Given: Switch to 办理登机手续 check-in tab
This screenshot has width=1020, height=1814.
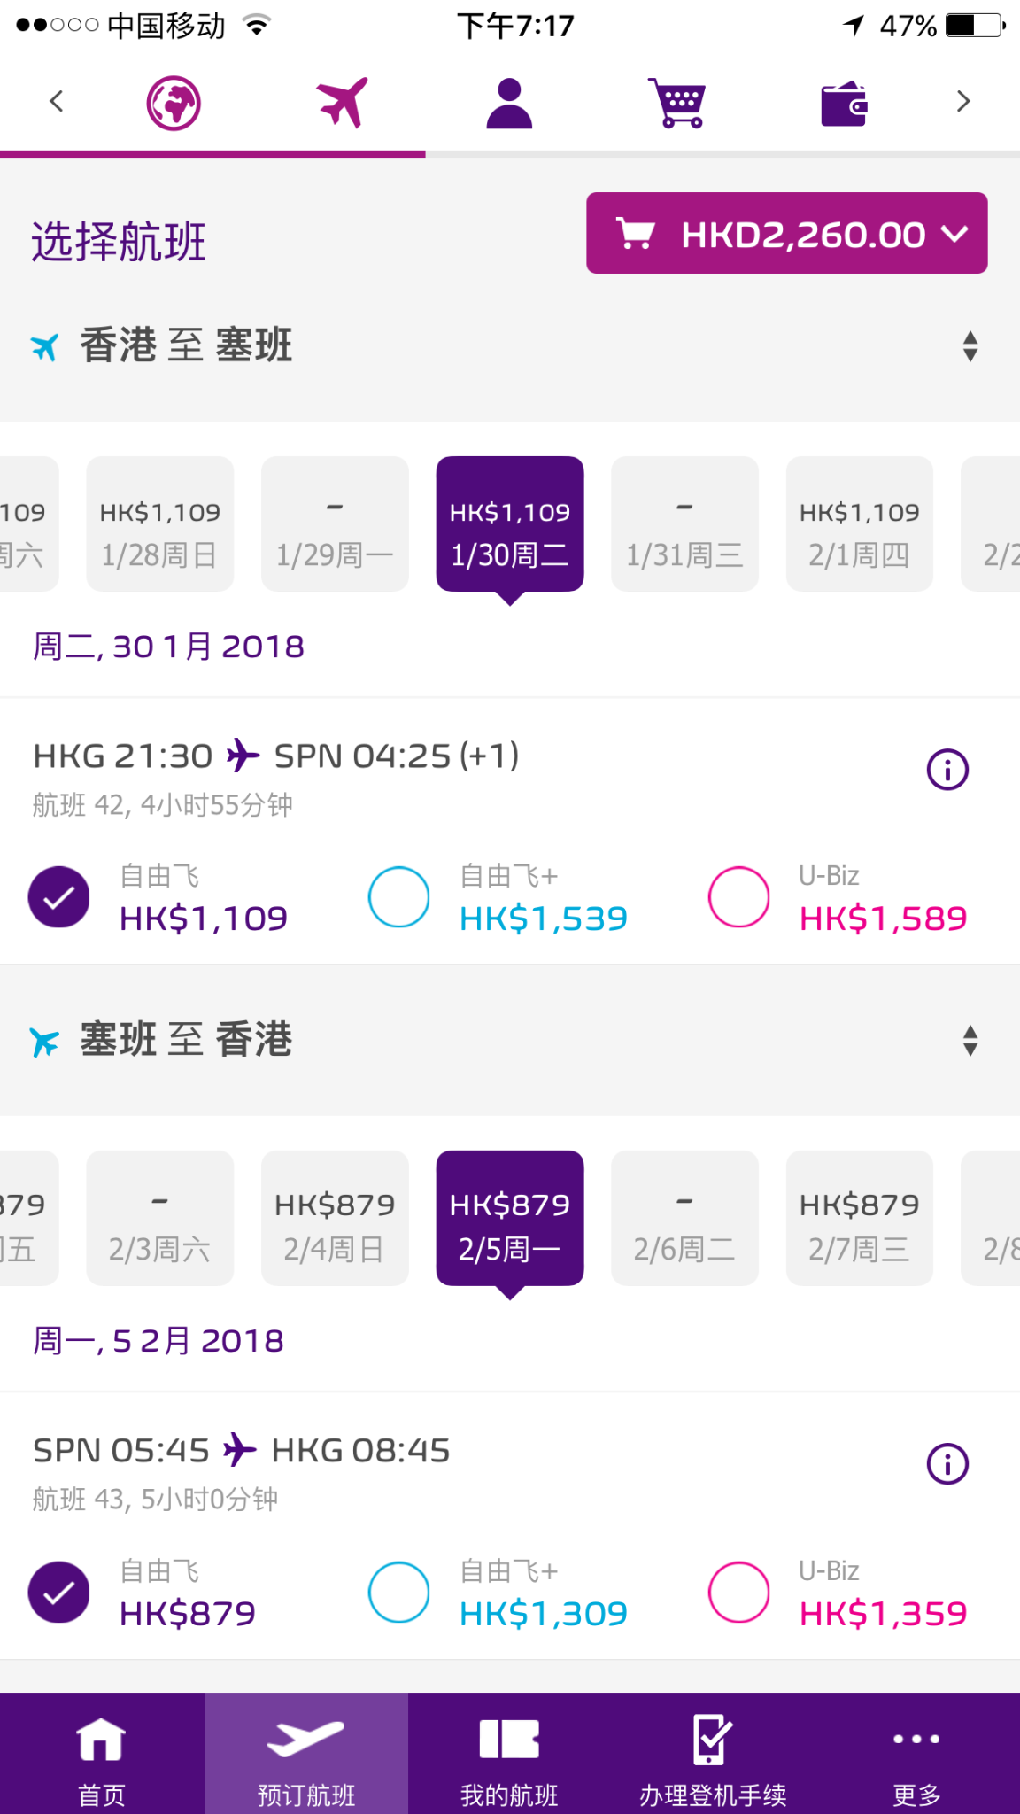Looking at the screenshot, I should [x=713, y=1754].
